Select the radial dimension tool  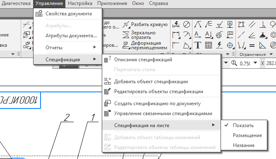(x=187, y=35)
